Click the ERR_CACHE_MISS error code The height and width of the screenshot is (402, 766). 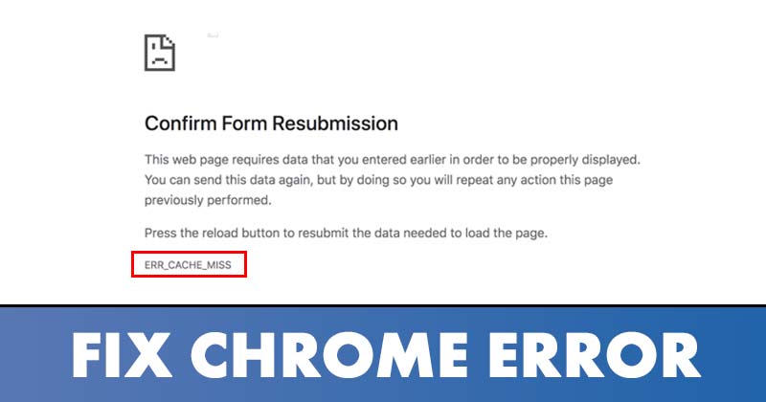pos(188,265)
